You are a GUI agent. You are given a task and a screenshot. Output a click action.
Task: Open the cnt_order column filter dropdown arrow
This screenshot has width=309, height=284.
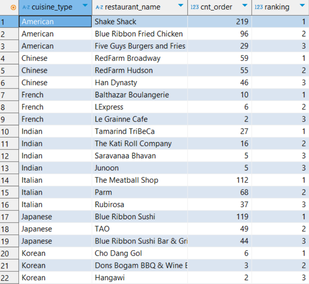point(245,6)
